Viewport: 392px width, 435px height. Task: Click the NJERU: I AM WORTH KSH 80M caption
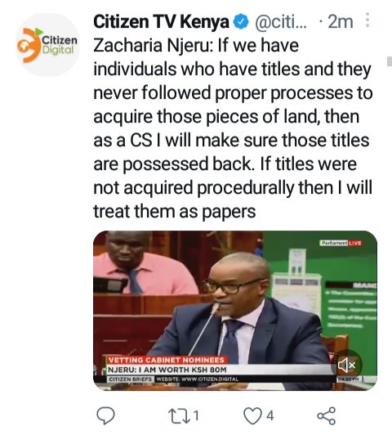[167, 370]
